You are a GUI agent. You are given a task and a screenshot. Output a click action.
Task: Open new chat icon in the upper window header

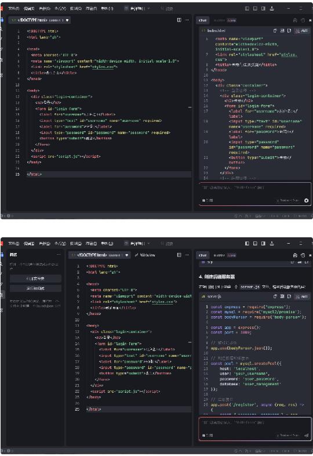click(295, 20)
